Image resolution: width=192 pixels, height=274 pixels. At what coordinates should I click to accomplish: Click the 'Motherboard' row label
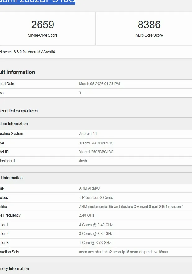click(x=7, y=161)
